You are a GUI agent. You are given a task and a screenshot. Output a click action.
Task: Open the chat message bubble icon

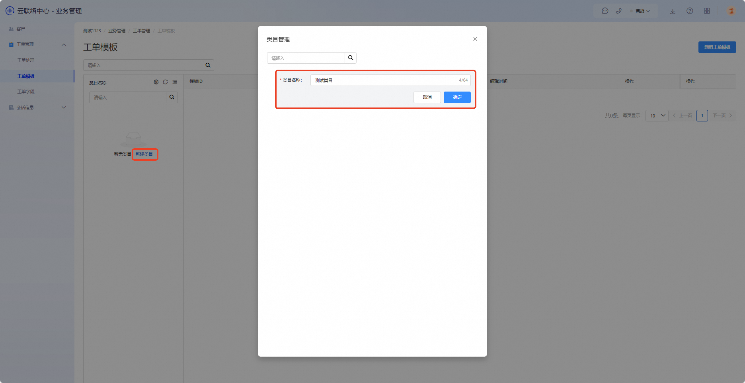[x=605, y=11]
